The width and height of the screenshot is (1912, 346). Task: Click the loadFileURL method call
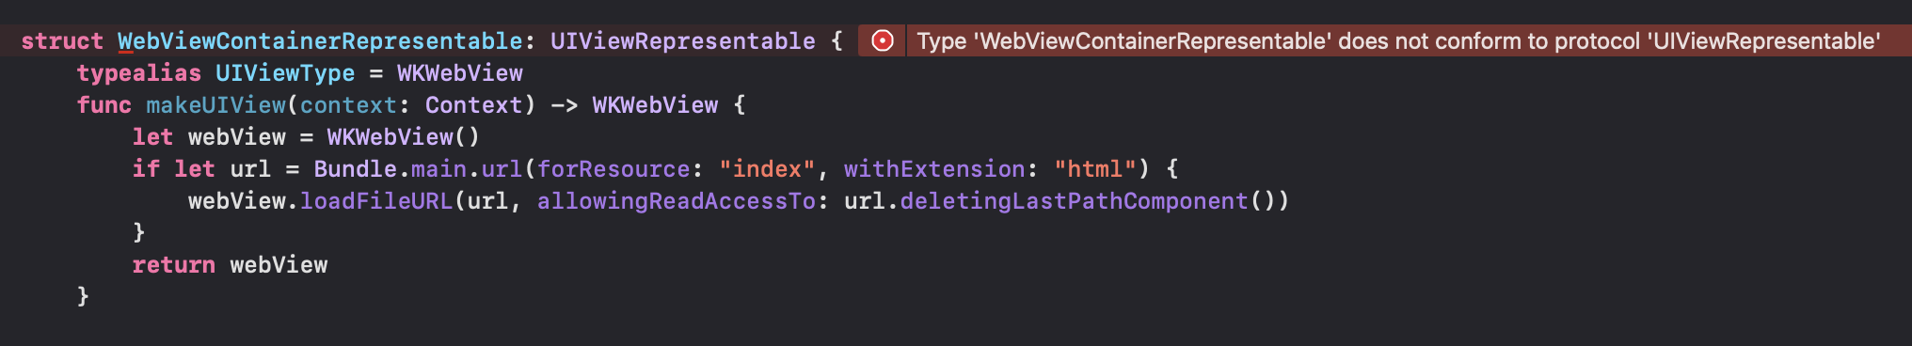coord(376,200)
